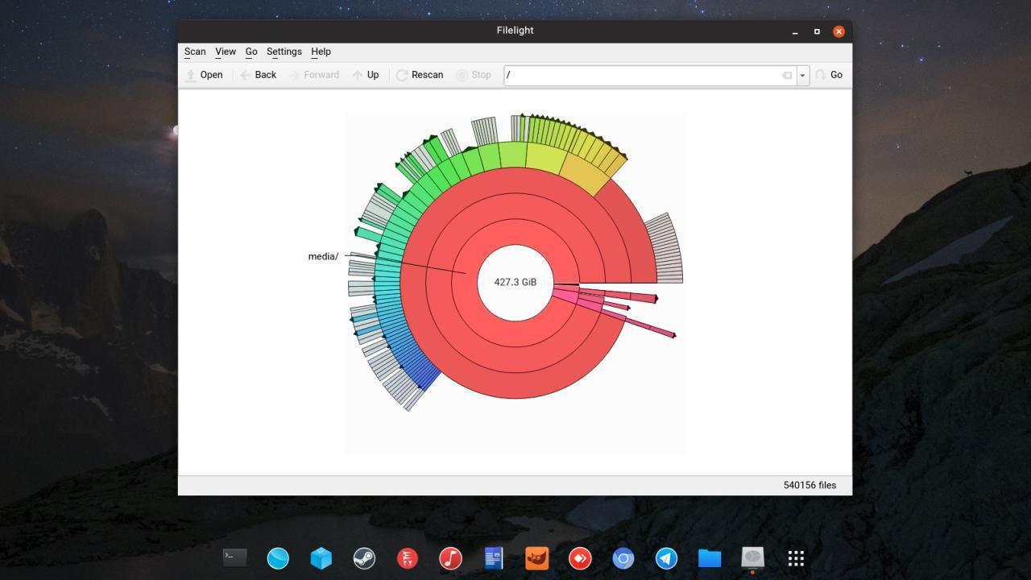1031x580 pixels.
Task: Clear the location bar text
Action: [x=786, y=75]
